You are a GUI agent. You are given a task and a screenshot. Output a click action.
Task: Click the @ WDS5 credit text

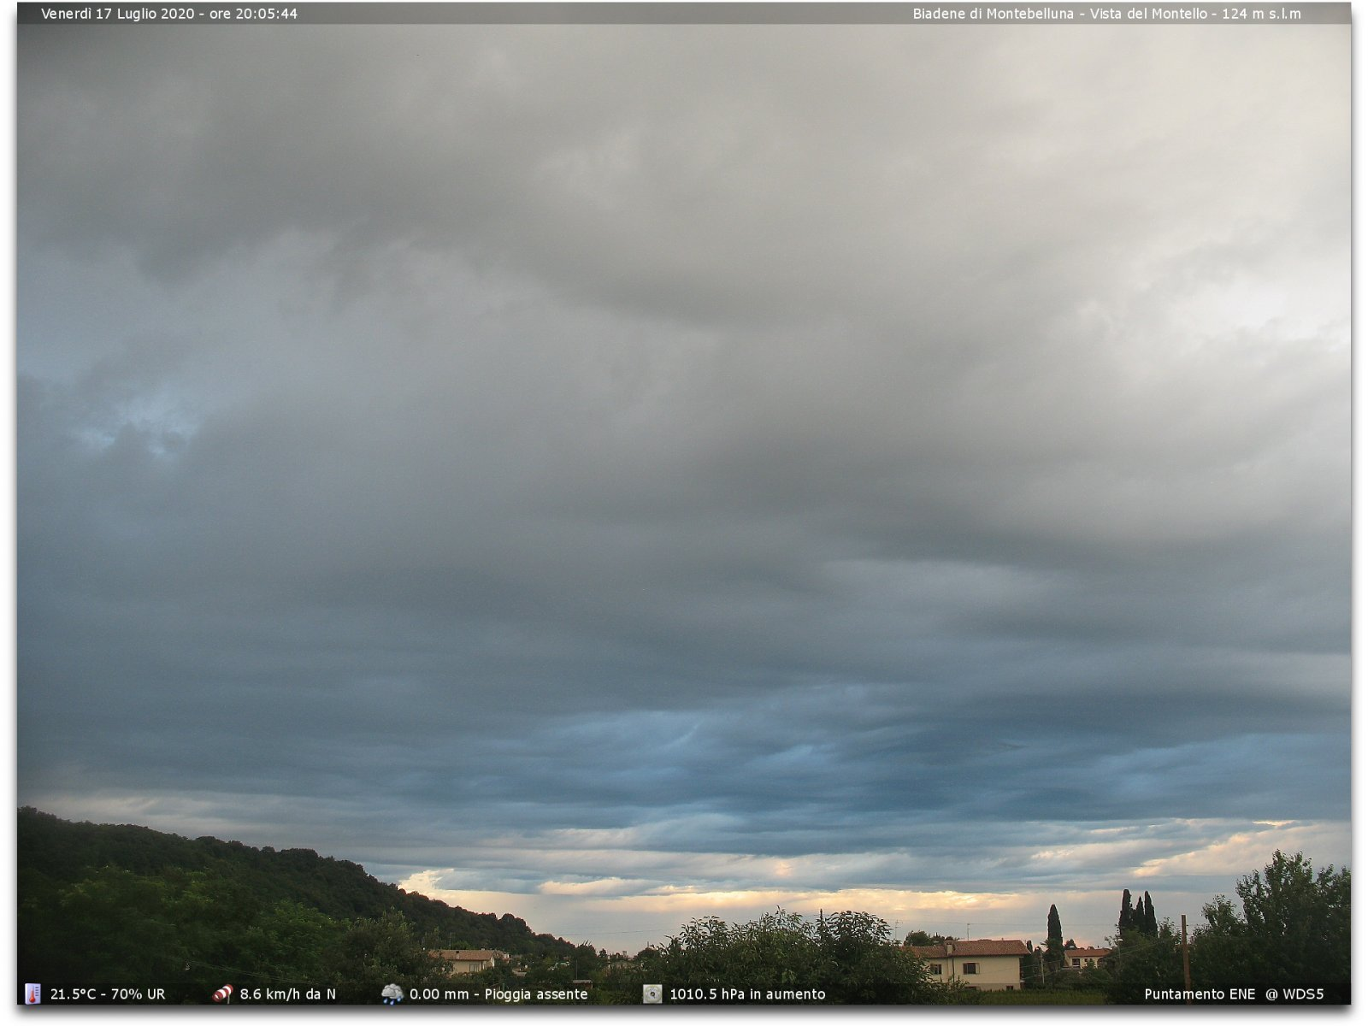point(1294,994)
